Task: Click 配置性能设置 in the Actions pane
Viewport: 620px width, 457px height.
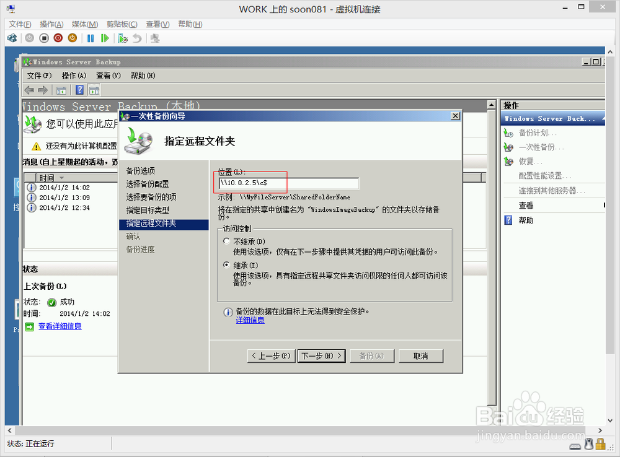Action: [544, 176]
